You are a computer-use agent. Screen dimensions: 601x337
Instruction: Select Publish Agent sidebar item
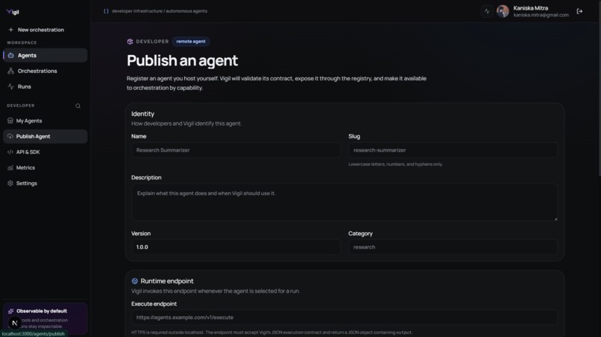pyautogui.click(x=45, y=137)
